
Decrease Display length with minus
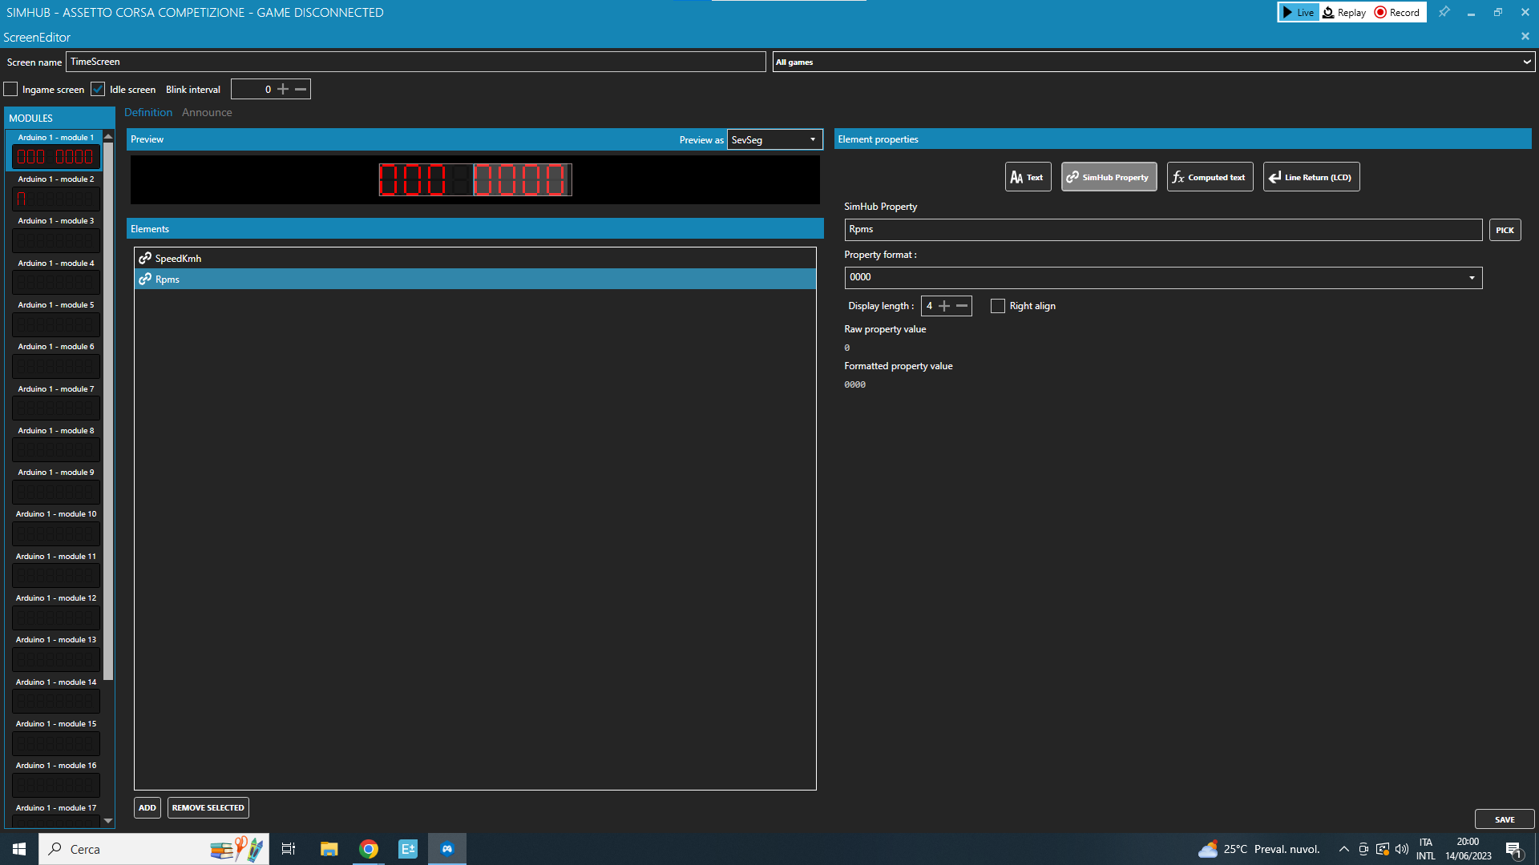coord(962,306)
